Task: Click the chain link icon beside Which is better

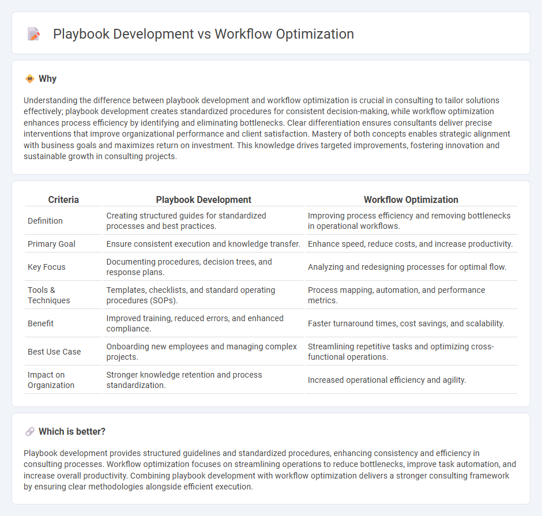Action: (x=30, y=431)
